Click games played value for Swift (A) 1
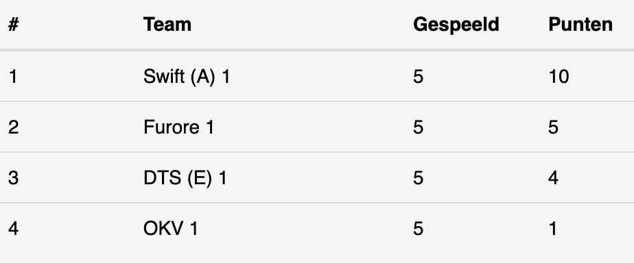The image size is (634, 263). coord(418,77)
